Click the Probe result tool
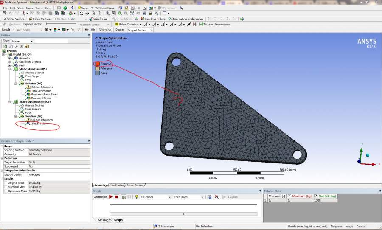Image resolution: width=382 pixels, height=230 pixels. pos(105,30)
